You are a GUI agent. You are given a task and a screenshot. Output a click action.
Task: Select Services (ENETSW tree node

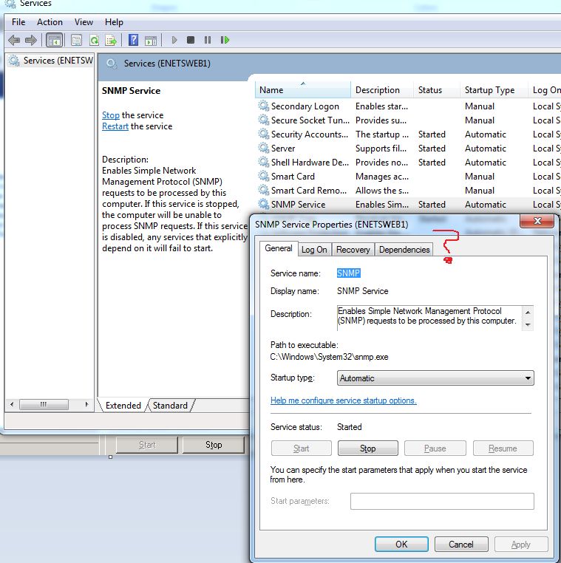click(x=51, y=61)
